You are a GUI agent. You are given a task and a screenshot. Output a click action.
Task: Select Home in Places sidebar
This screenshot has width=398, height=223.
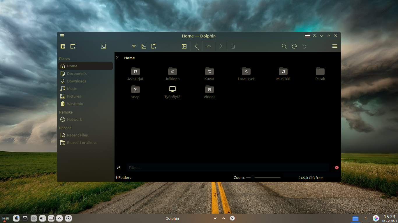[x=86, y=66]
